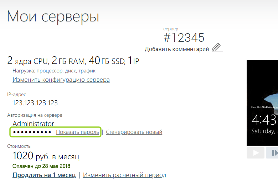The image size is (278, 186).
Task: Click the step-forward button beside play
Action: tap(272, 153)
